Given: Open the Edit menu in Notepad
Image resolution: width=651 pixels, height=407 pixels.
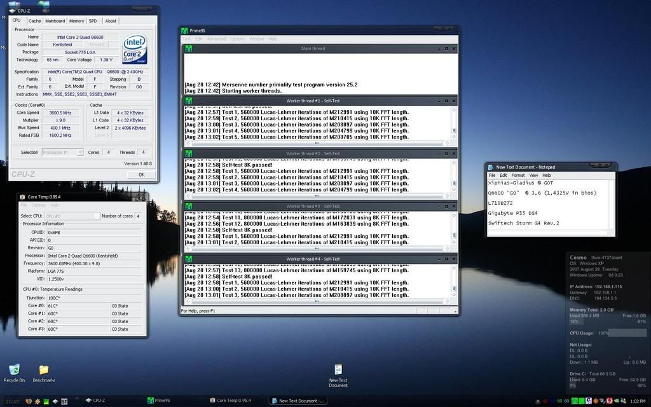Looking at the screenshot, I should coord(504,176).
